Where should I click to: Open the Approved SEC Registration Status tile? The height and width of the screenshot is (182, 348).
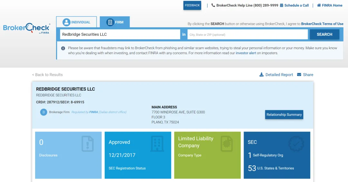coord(138,155)
